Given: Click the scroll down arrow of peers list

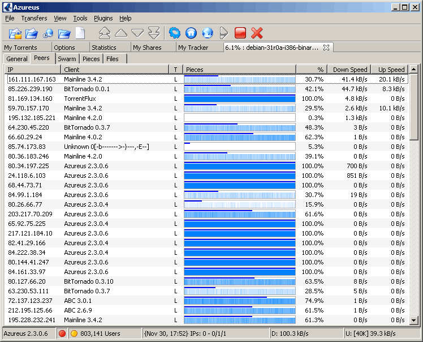Looking at the screenshot, I should click(x=414, y=320).
